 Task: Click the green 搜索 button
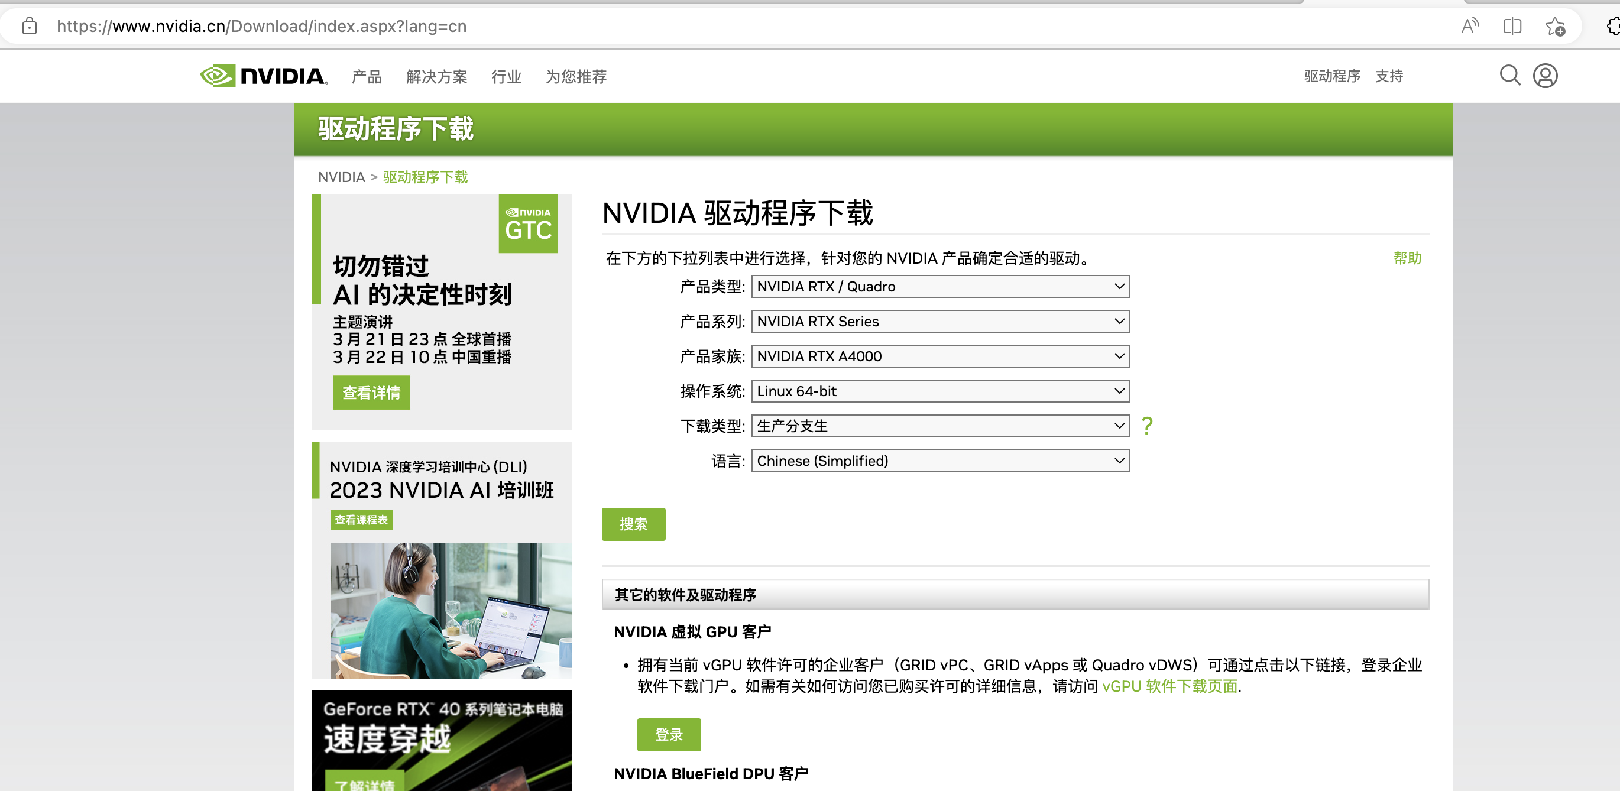tap(633, 524)
